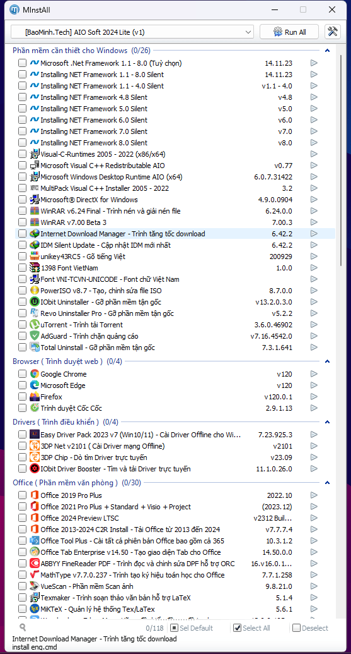Run install arrow for WinRAR v7.00 Beta 3

(x=314, y=222)
